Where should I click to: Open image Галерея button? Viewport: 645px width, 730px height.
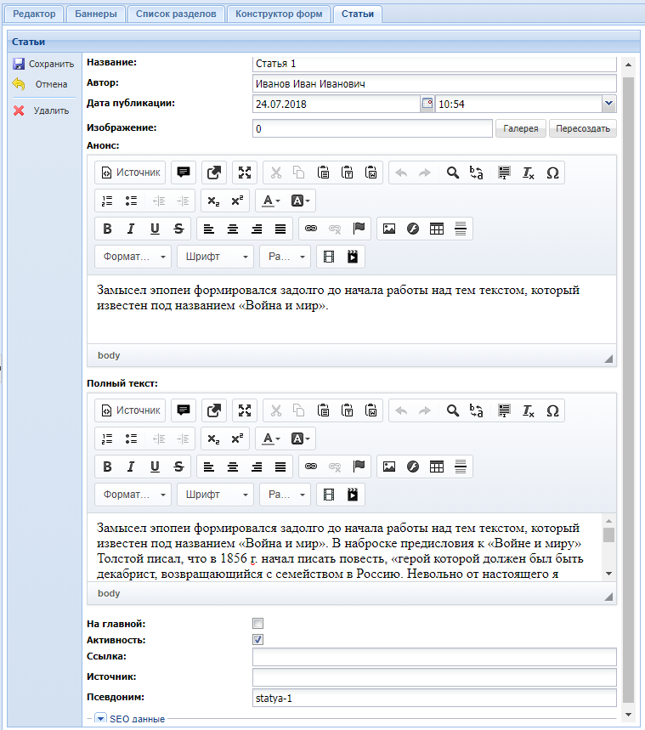pyautogui.click(x=521, y=128)
